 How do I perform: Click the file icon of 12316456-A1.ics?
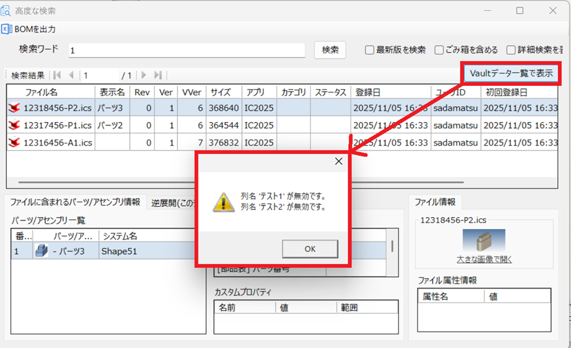point(14,143)
